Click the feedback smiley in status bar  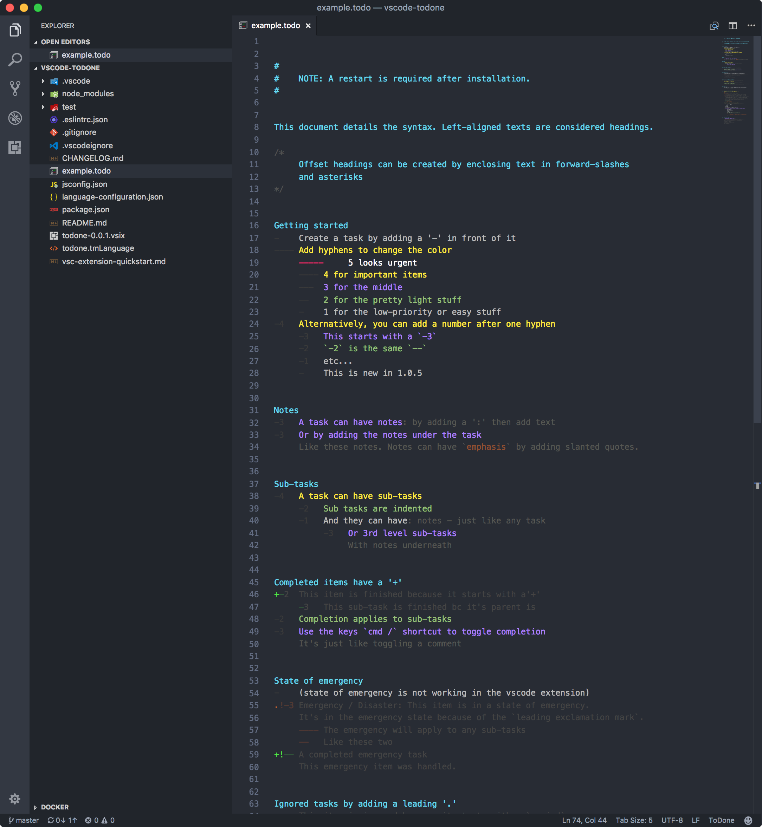point(748,820)
